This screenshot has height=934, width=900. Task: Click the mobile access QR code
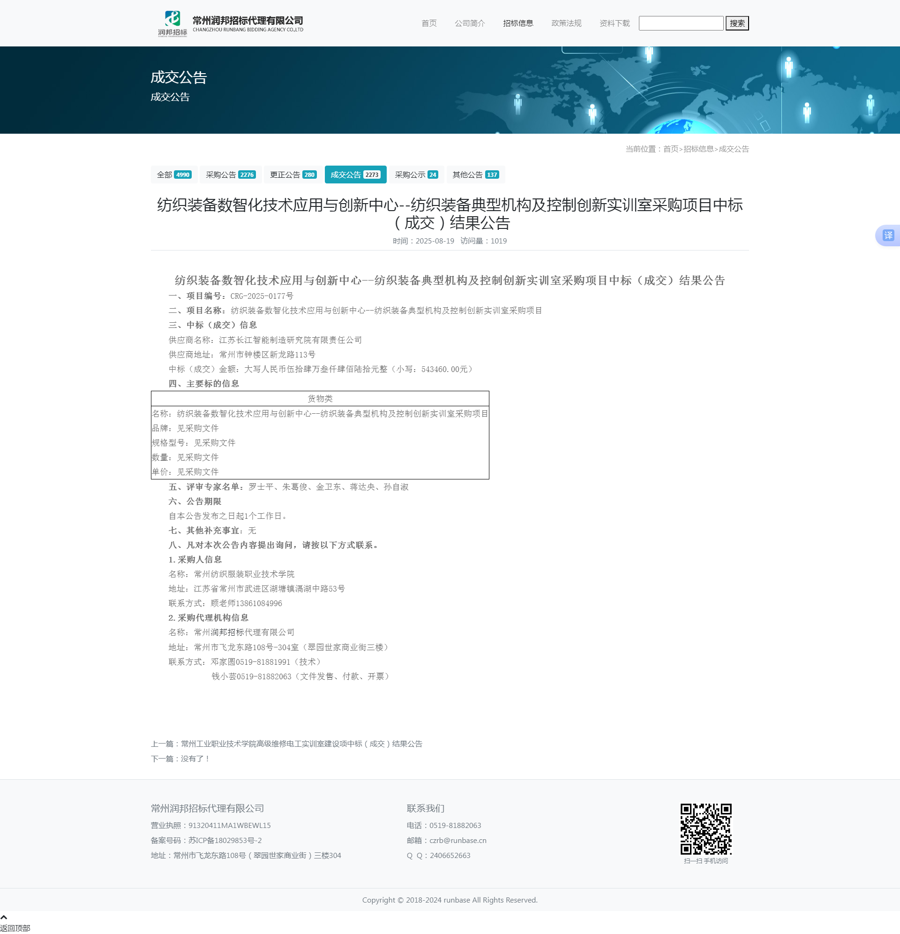point(705,829)
